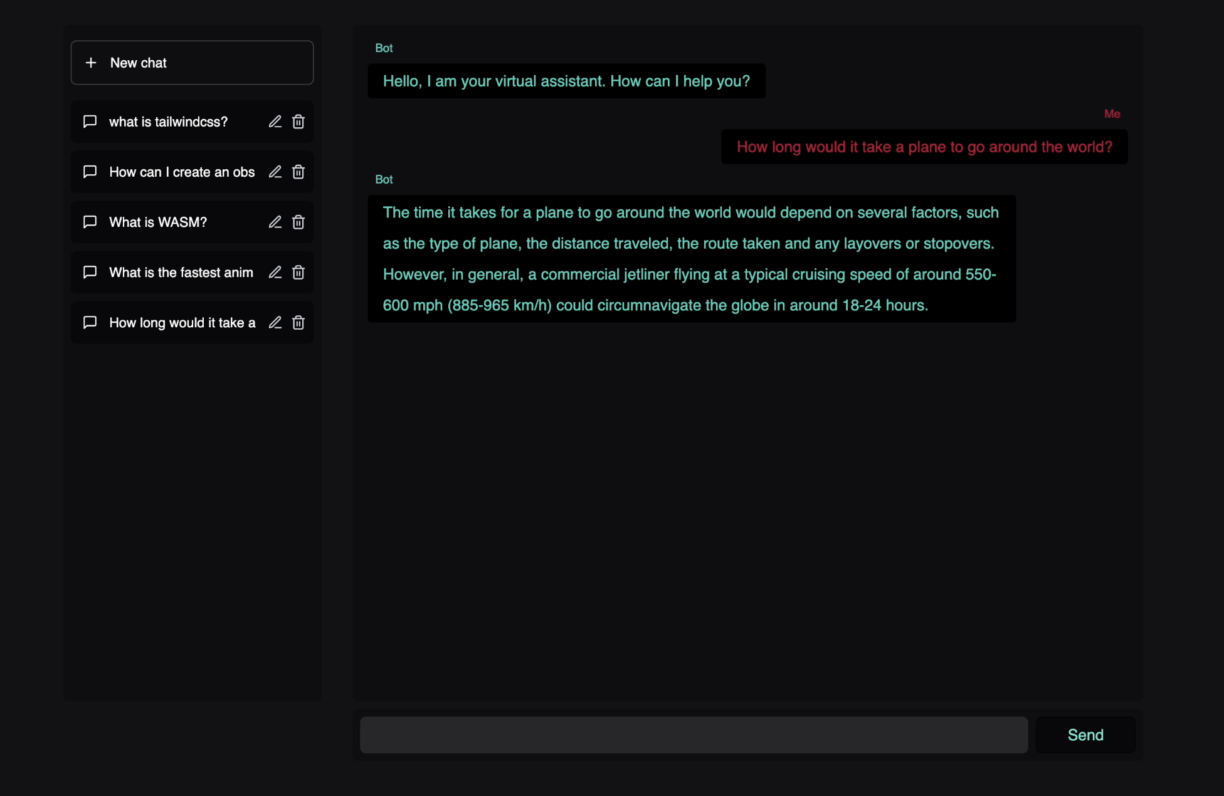
Task: Click the bot's greeting message bubble
Action: tap(566, 81)
